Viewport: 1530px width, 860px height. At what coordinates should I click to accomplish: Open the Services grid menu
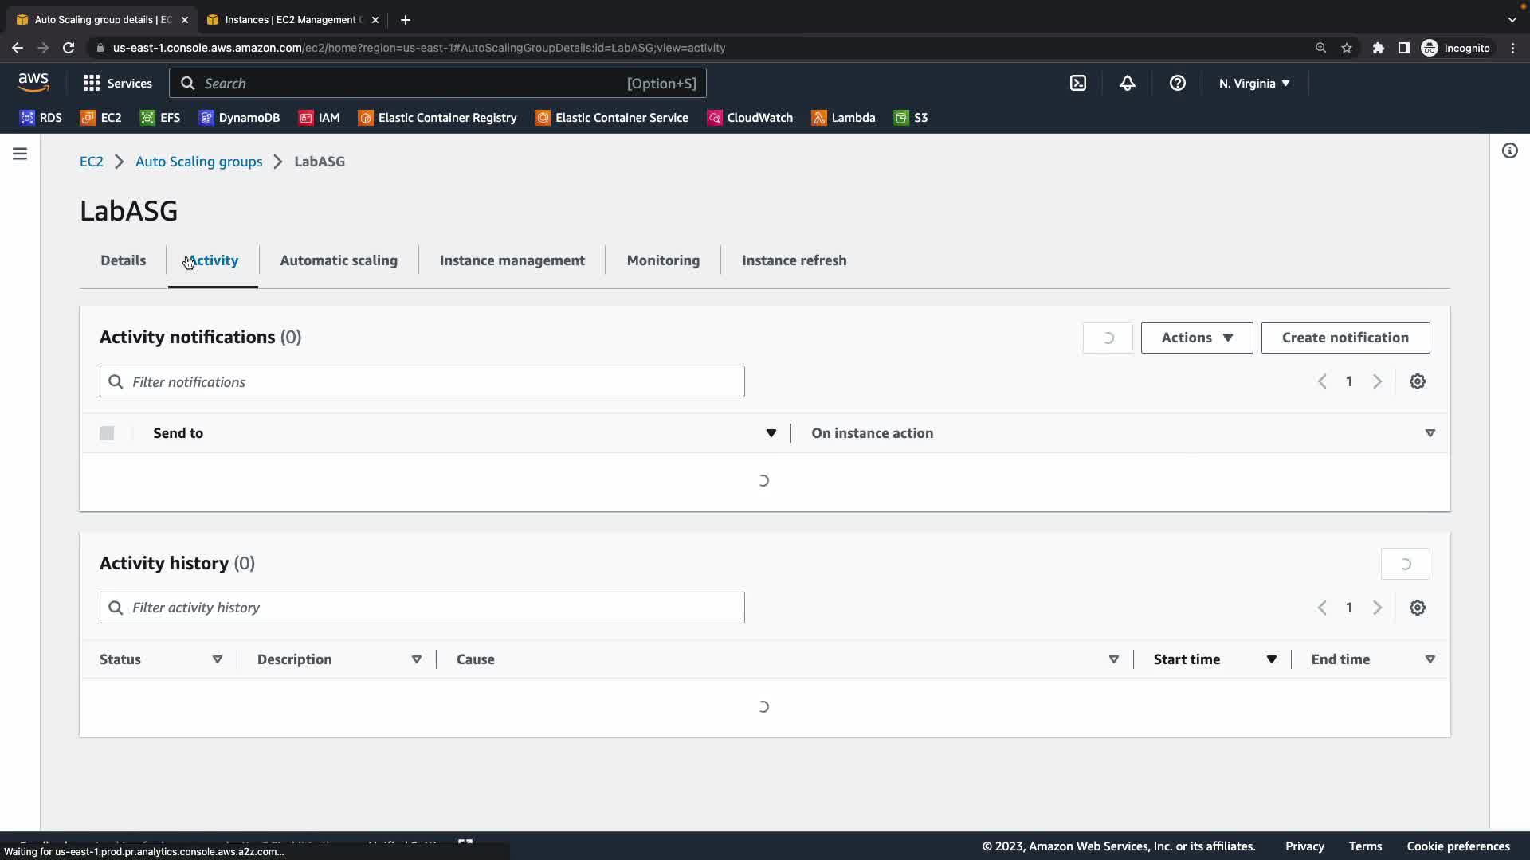pyautogui.click(x=117, y=83)
